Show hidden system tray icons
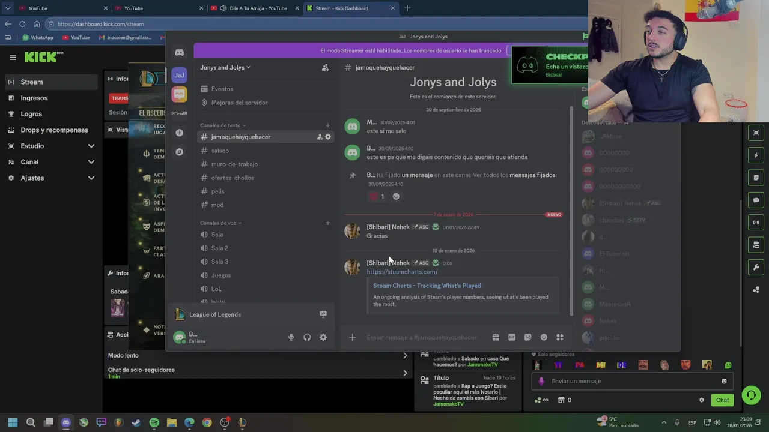The width and height of the screenshot is (769, 432). point(663,422)
